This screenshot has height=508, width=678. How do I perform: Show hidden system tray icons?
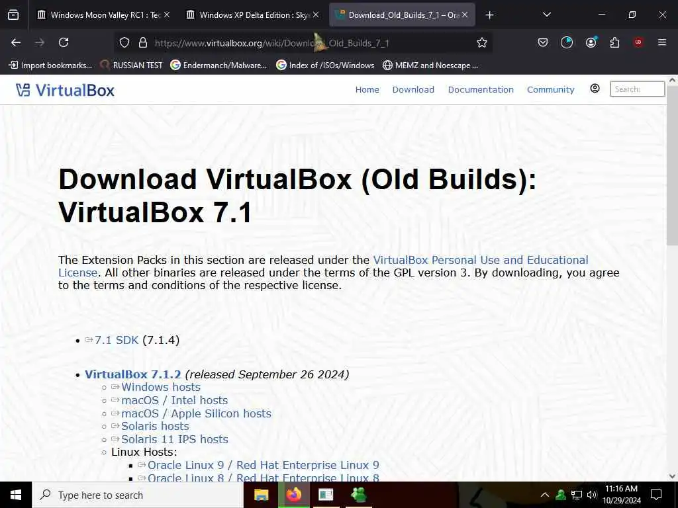pyautogui.click(x=545, y=495)
